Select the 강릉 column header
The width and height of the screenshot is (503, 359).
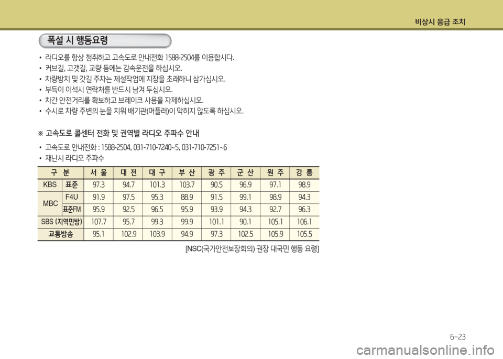(x=304, y=172)
